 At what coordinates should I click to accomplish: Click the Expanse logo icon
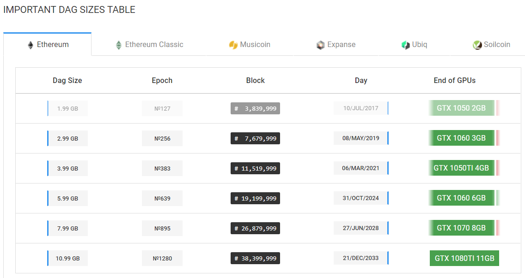(x=320, y=45)
